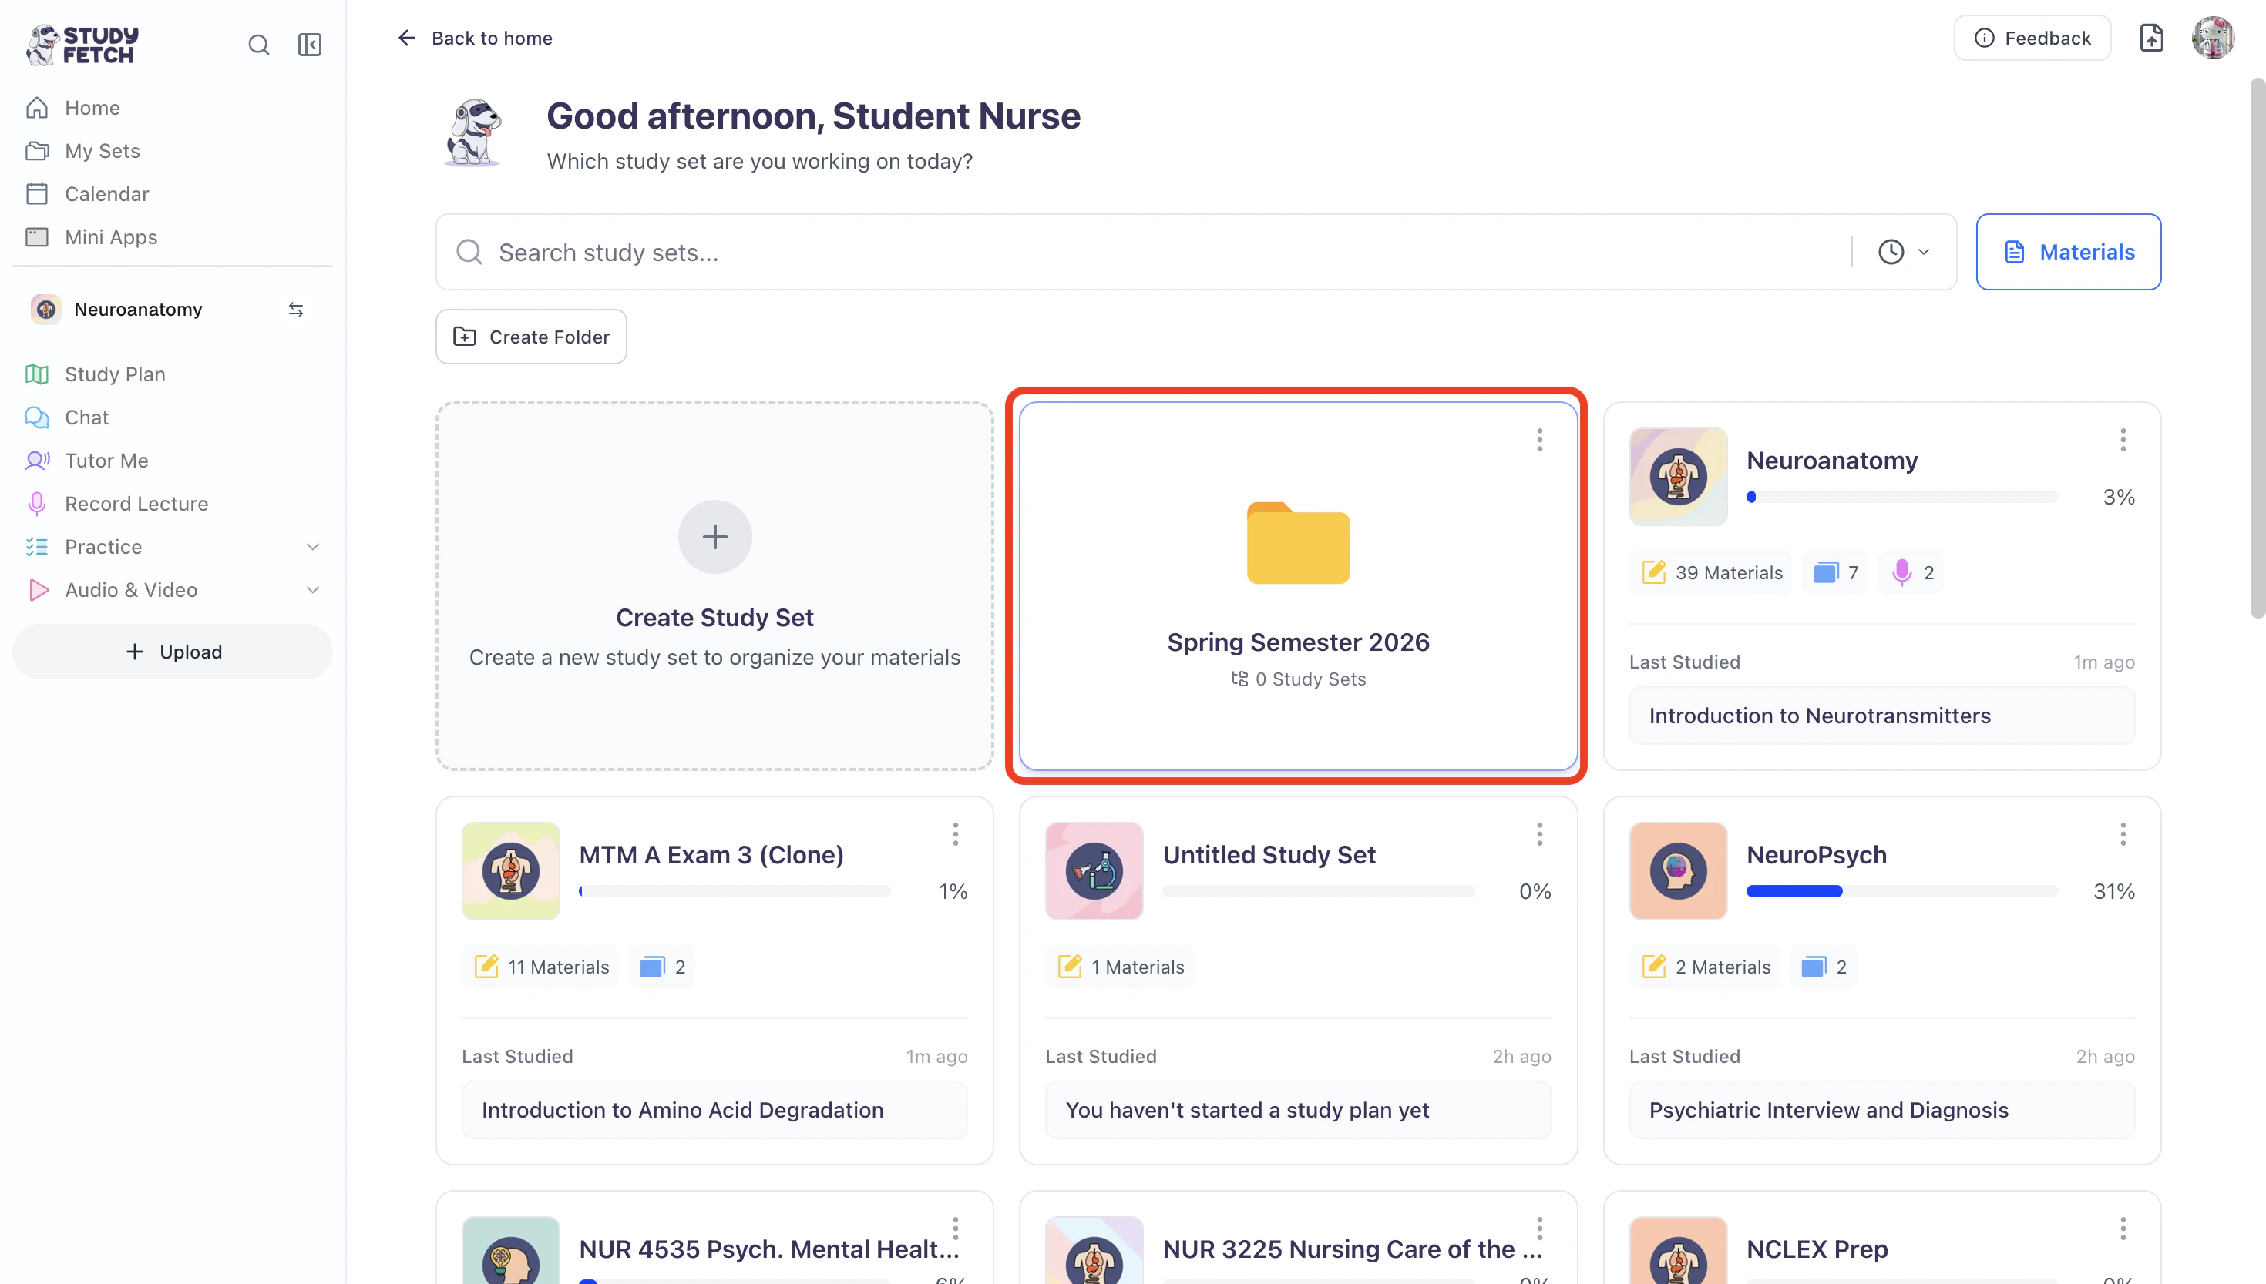The width and height of the screenshot is (2266, 1284).
Task: Open options menu for NeuroPsych card
Action: [x=2123, y=834]
